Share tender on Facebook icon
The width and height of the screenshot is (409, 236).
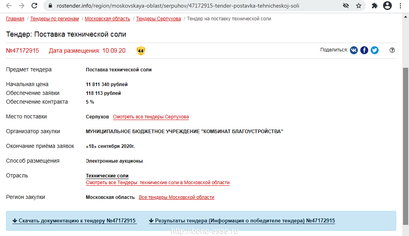click(x=364, y=50)
